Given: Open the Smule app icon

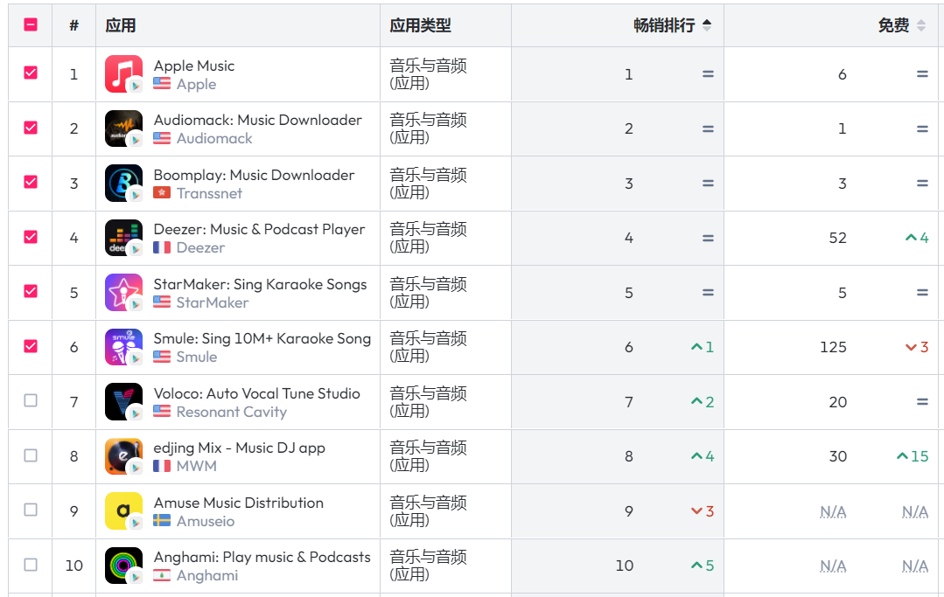Looking at the screenshot, I should pos(123,347).
